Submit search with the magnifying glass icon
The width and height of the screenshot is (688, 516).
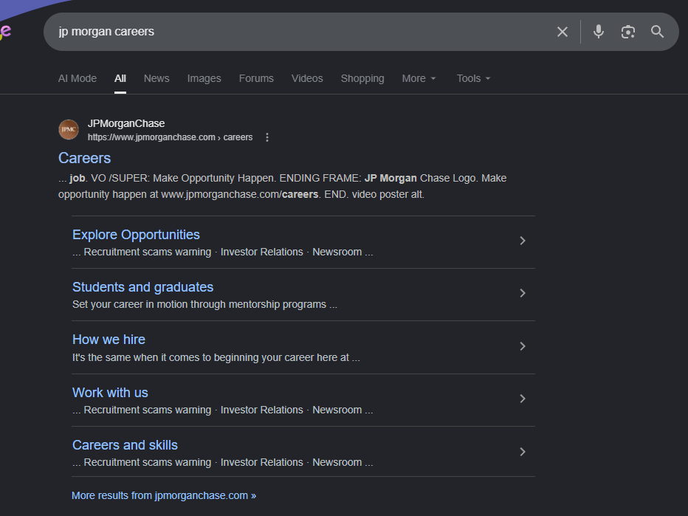click(x=657, y=32)
